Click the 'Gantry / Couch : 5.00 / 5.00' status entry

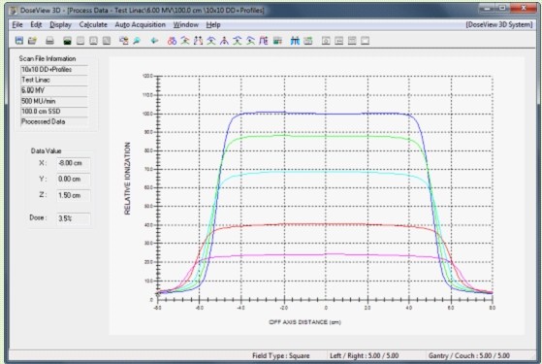(x=468, y=355)
